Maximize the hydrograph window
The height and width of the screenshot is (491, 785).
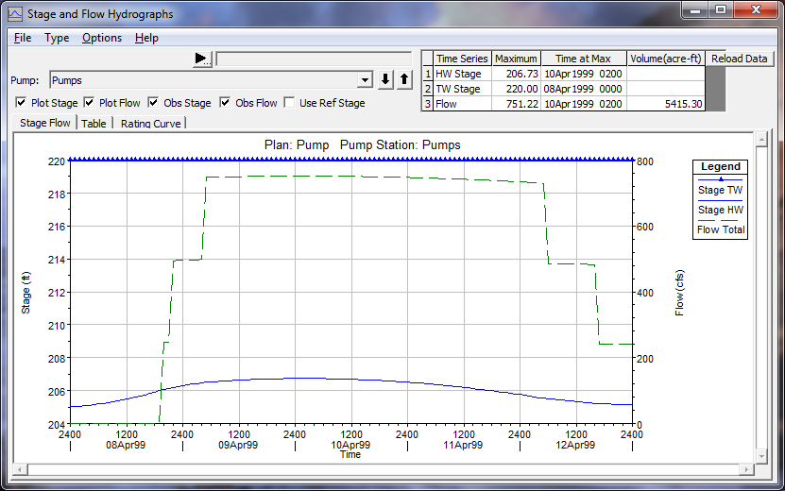tap(721, 10)
